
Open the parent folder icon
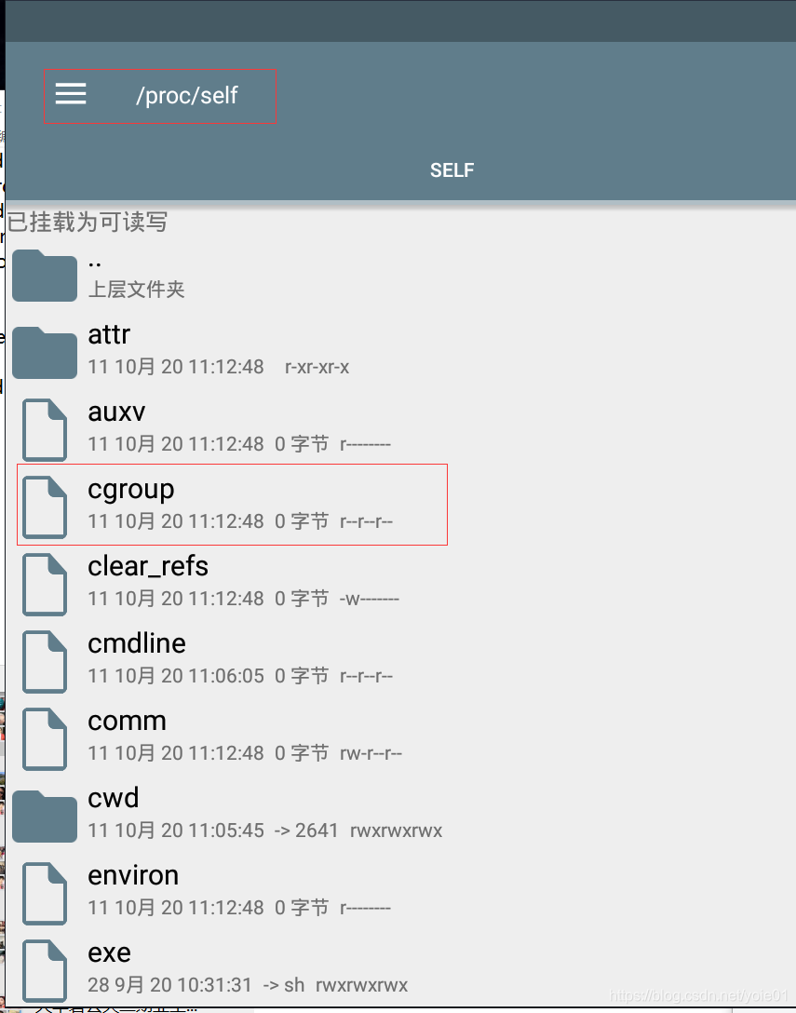pyautogui.click(x=45, y=276)
